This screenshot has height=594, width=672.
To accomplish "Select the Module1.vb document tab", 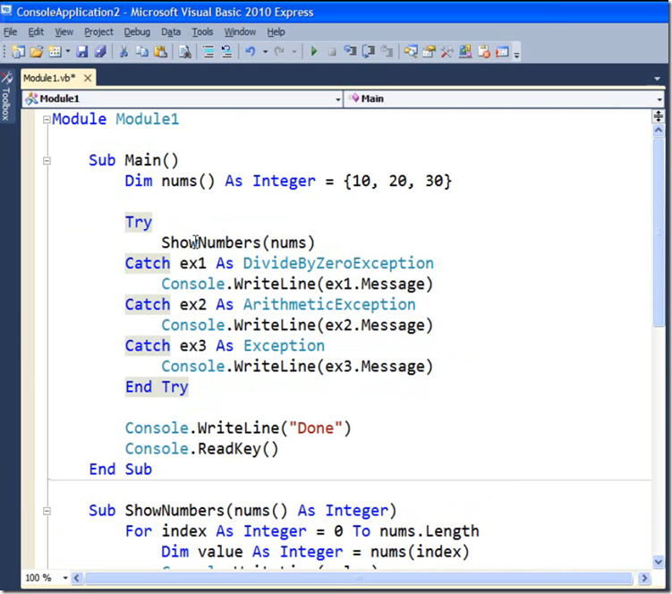I will 50,78.
